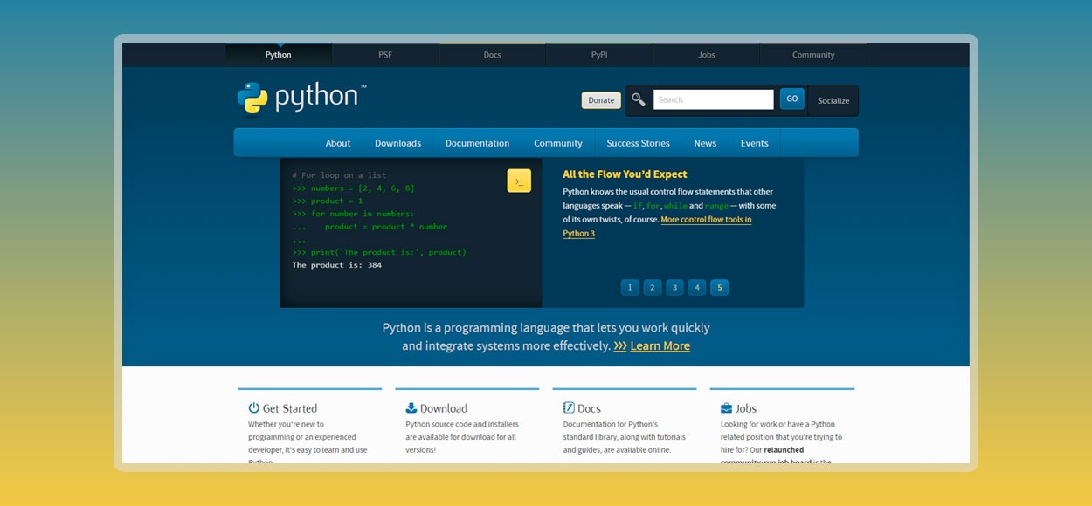Open the Success Stories navigation menu
This screenshot has height=506, width=1092.
pyautogui.click(x=638, y=143)
